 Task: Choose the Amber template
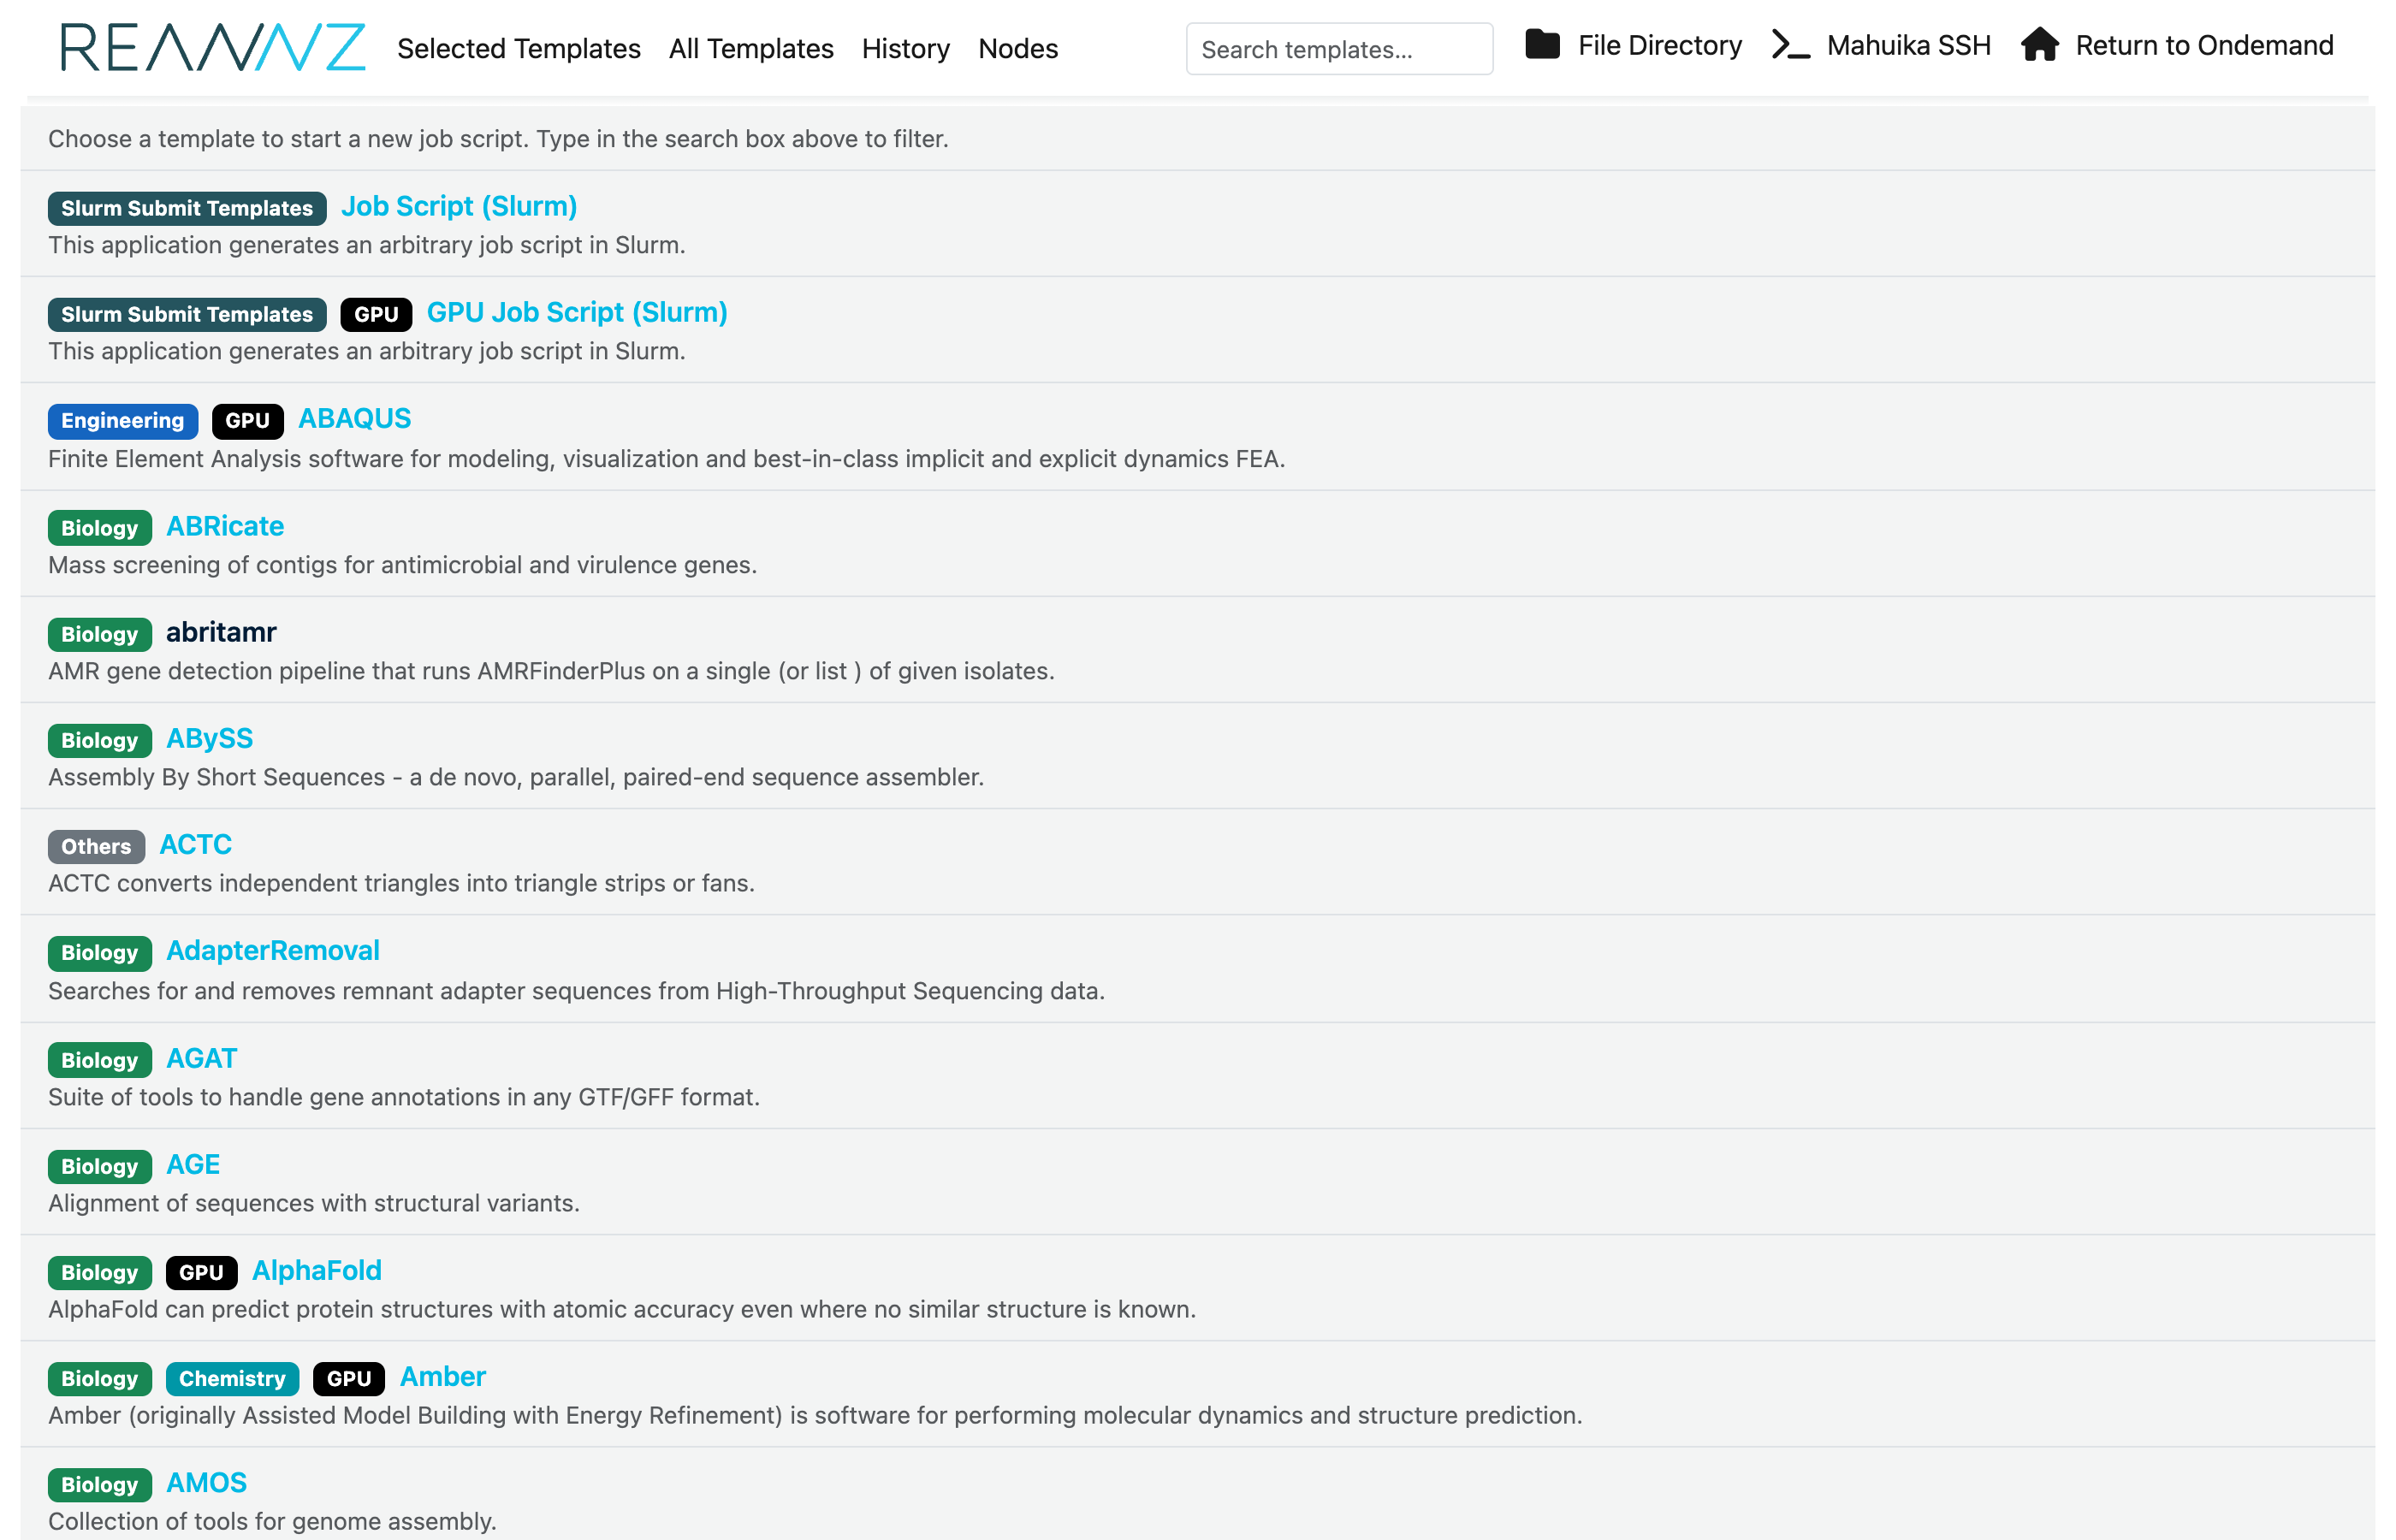(443, 1376)
